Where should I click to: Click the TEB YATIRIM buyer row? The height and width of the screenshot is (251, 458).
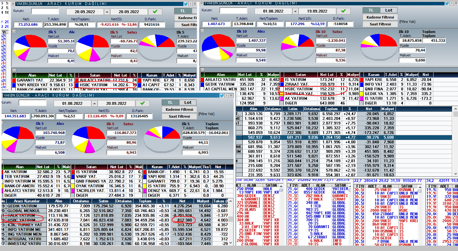pos(36,176)
